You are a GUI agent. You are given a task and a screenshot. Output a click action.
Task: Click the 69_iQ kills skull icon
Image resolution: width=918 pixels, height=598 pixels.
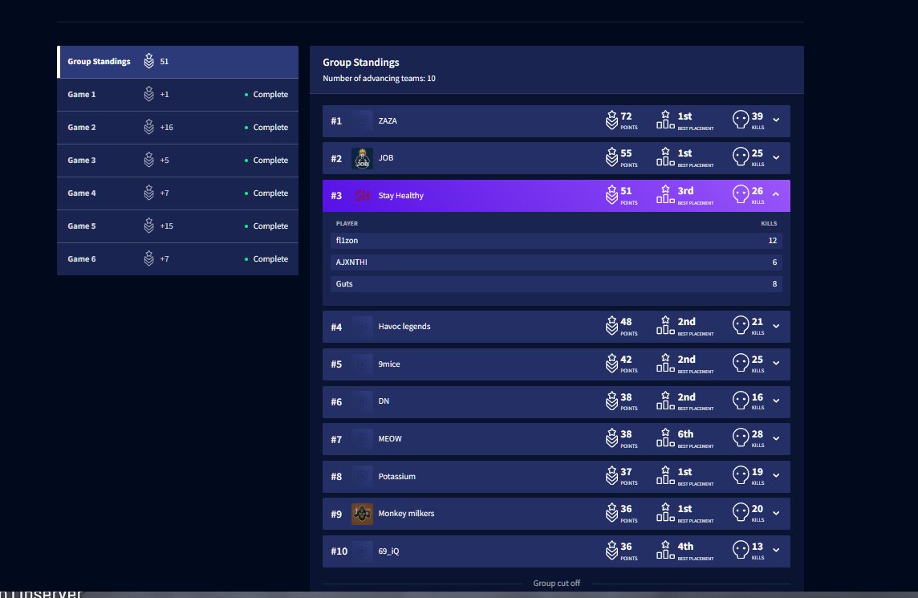point(741,550)
